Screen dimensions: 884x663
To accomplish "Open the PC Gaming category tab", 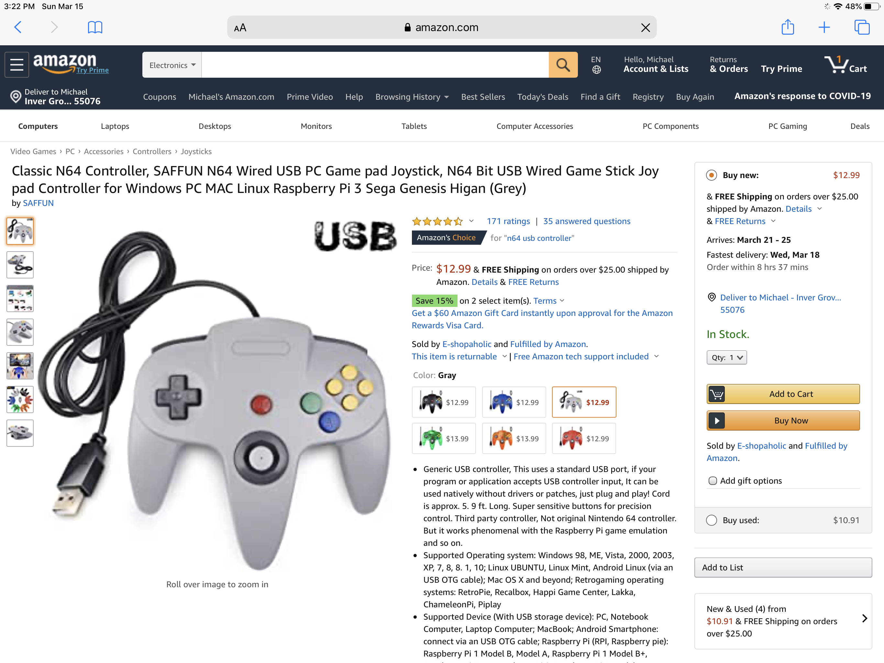I will pos(787,126).
